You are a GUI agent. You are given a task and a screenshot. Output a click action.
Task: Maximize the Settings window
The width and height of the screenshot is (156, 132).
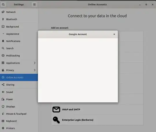click(146, 4)
